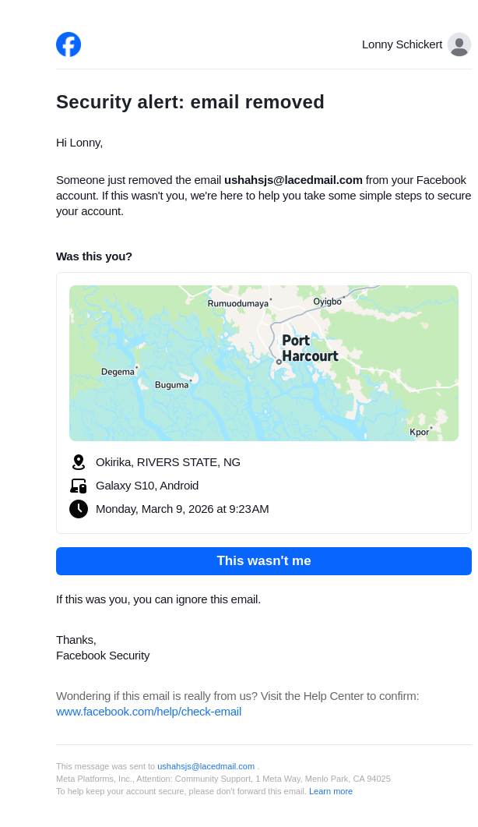The image size is (478, 827).
Task: Click ushahsjs@lacedmail.com link in footer
Action: coord(206,766)
